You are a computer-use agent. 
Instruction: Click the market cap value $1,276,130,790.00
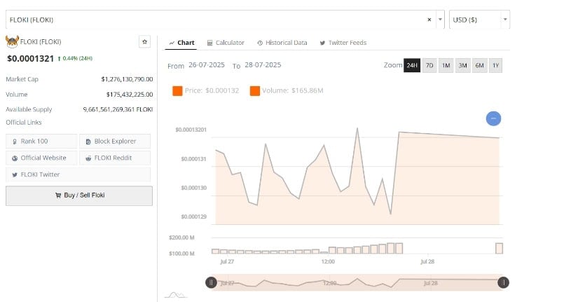pos(127,79)
